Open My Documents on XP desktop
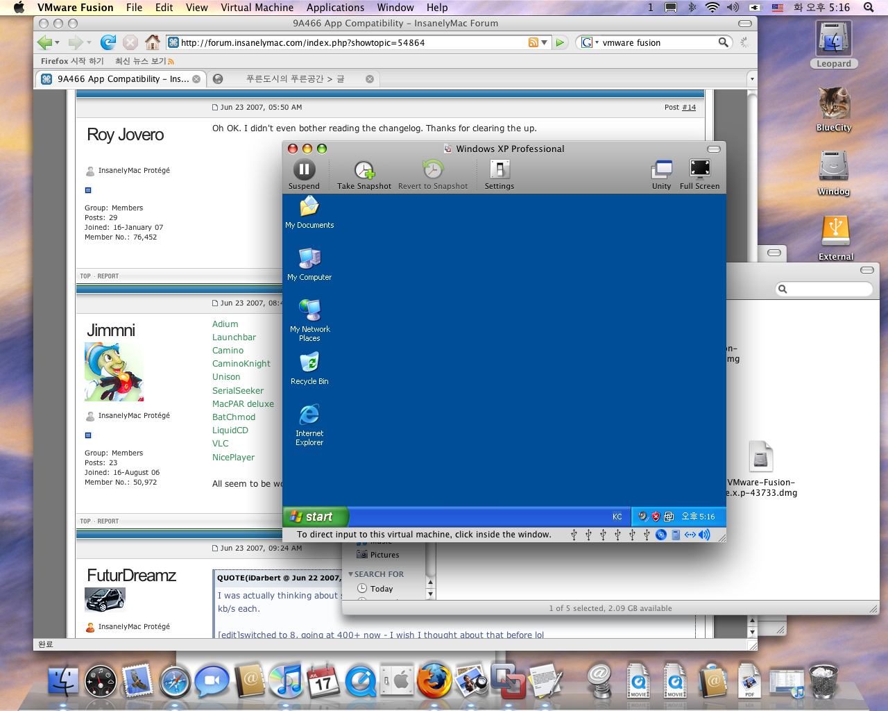The height and width of the screenshot is (711, 888). pyautogui.click(x=309, y=212)
